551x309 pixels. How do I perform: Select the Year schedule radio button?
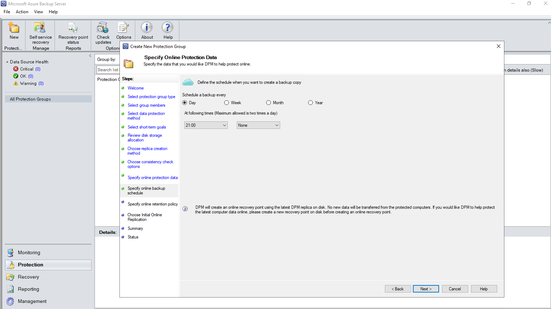click(311, 103)
